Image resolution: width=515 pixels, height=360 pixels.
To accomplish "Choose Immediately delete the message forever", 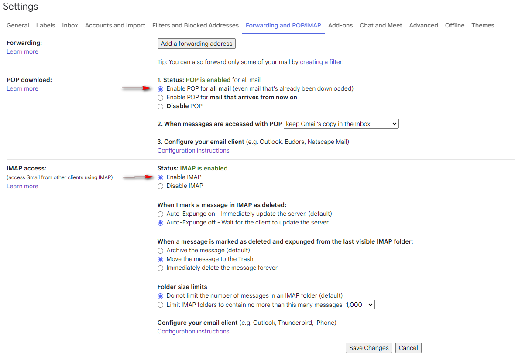I will coord(161,268).
